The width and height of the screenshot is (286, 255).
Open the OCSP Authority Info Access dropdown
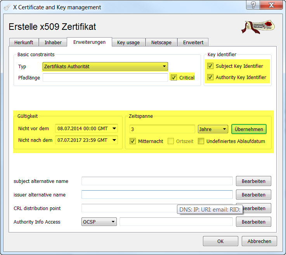tap(99, 222)
